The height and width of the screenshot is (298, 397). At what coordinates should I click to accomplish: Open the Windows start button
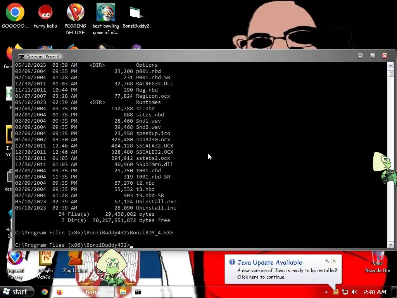click(x=17, y=292)
